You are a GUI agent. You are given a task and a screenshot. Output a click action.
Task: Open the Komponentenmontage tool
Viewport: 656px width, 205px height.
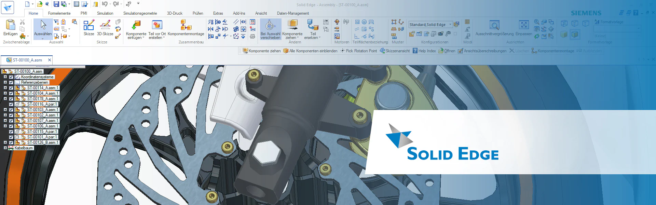[186, 25]
